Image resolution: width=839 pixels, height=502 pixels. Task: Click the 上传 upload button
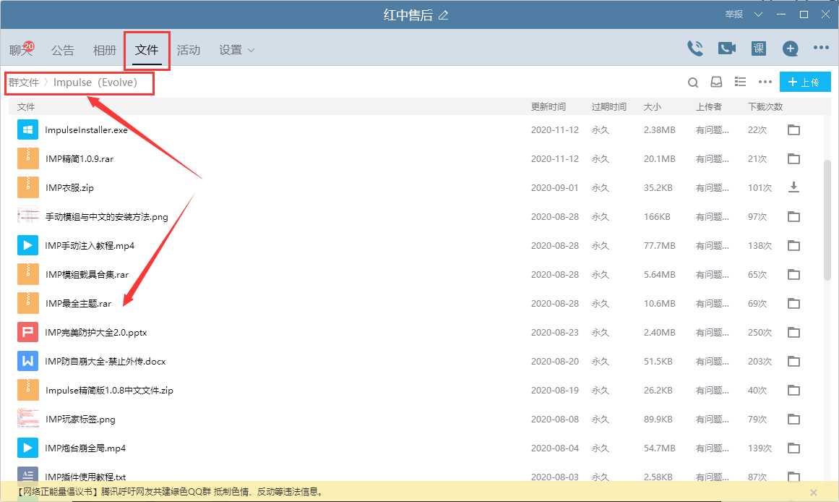click(805, 82)
